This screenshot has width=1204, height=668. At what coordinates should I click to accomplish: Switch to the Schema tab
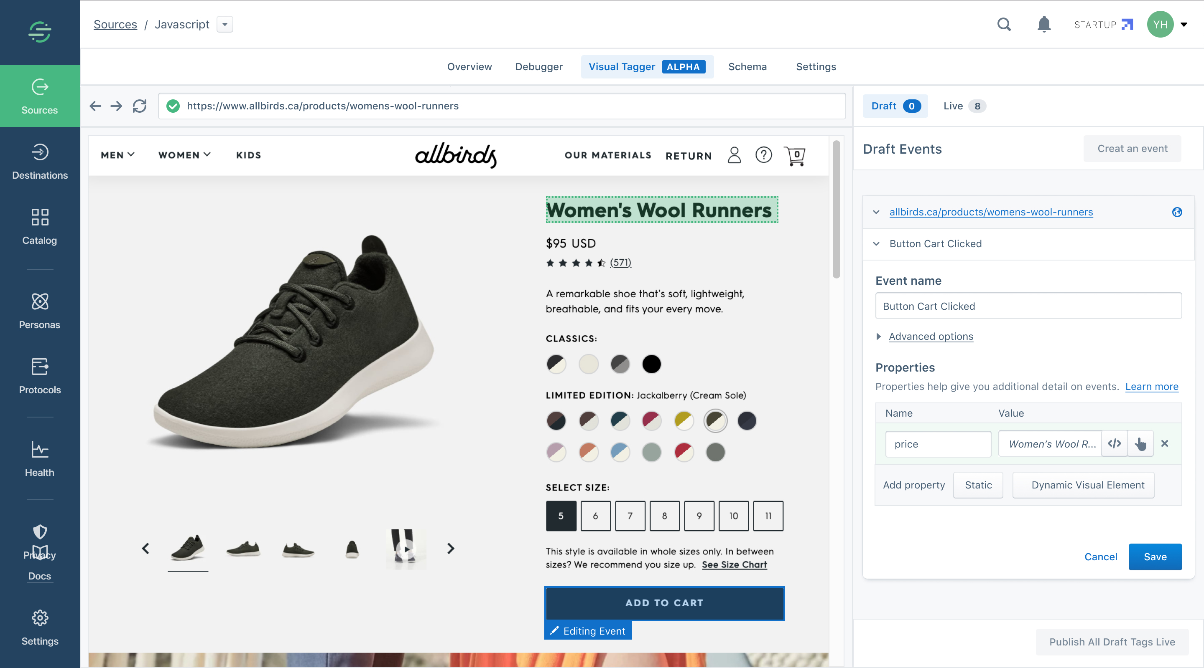point(747,67)
